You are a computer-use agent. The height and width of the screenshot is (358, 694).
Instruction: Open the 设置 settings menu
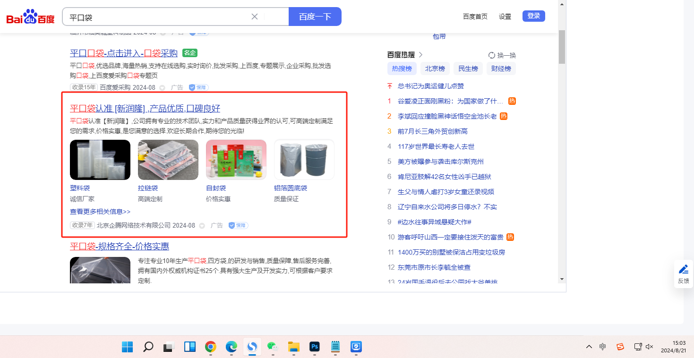click(505, 17)
